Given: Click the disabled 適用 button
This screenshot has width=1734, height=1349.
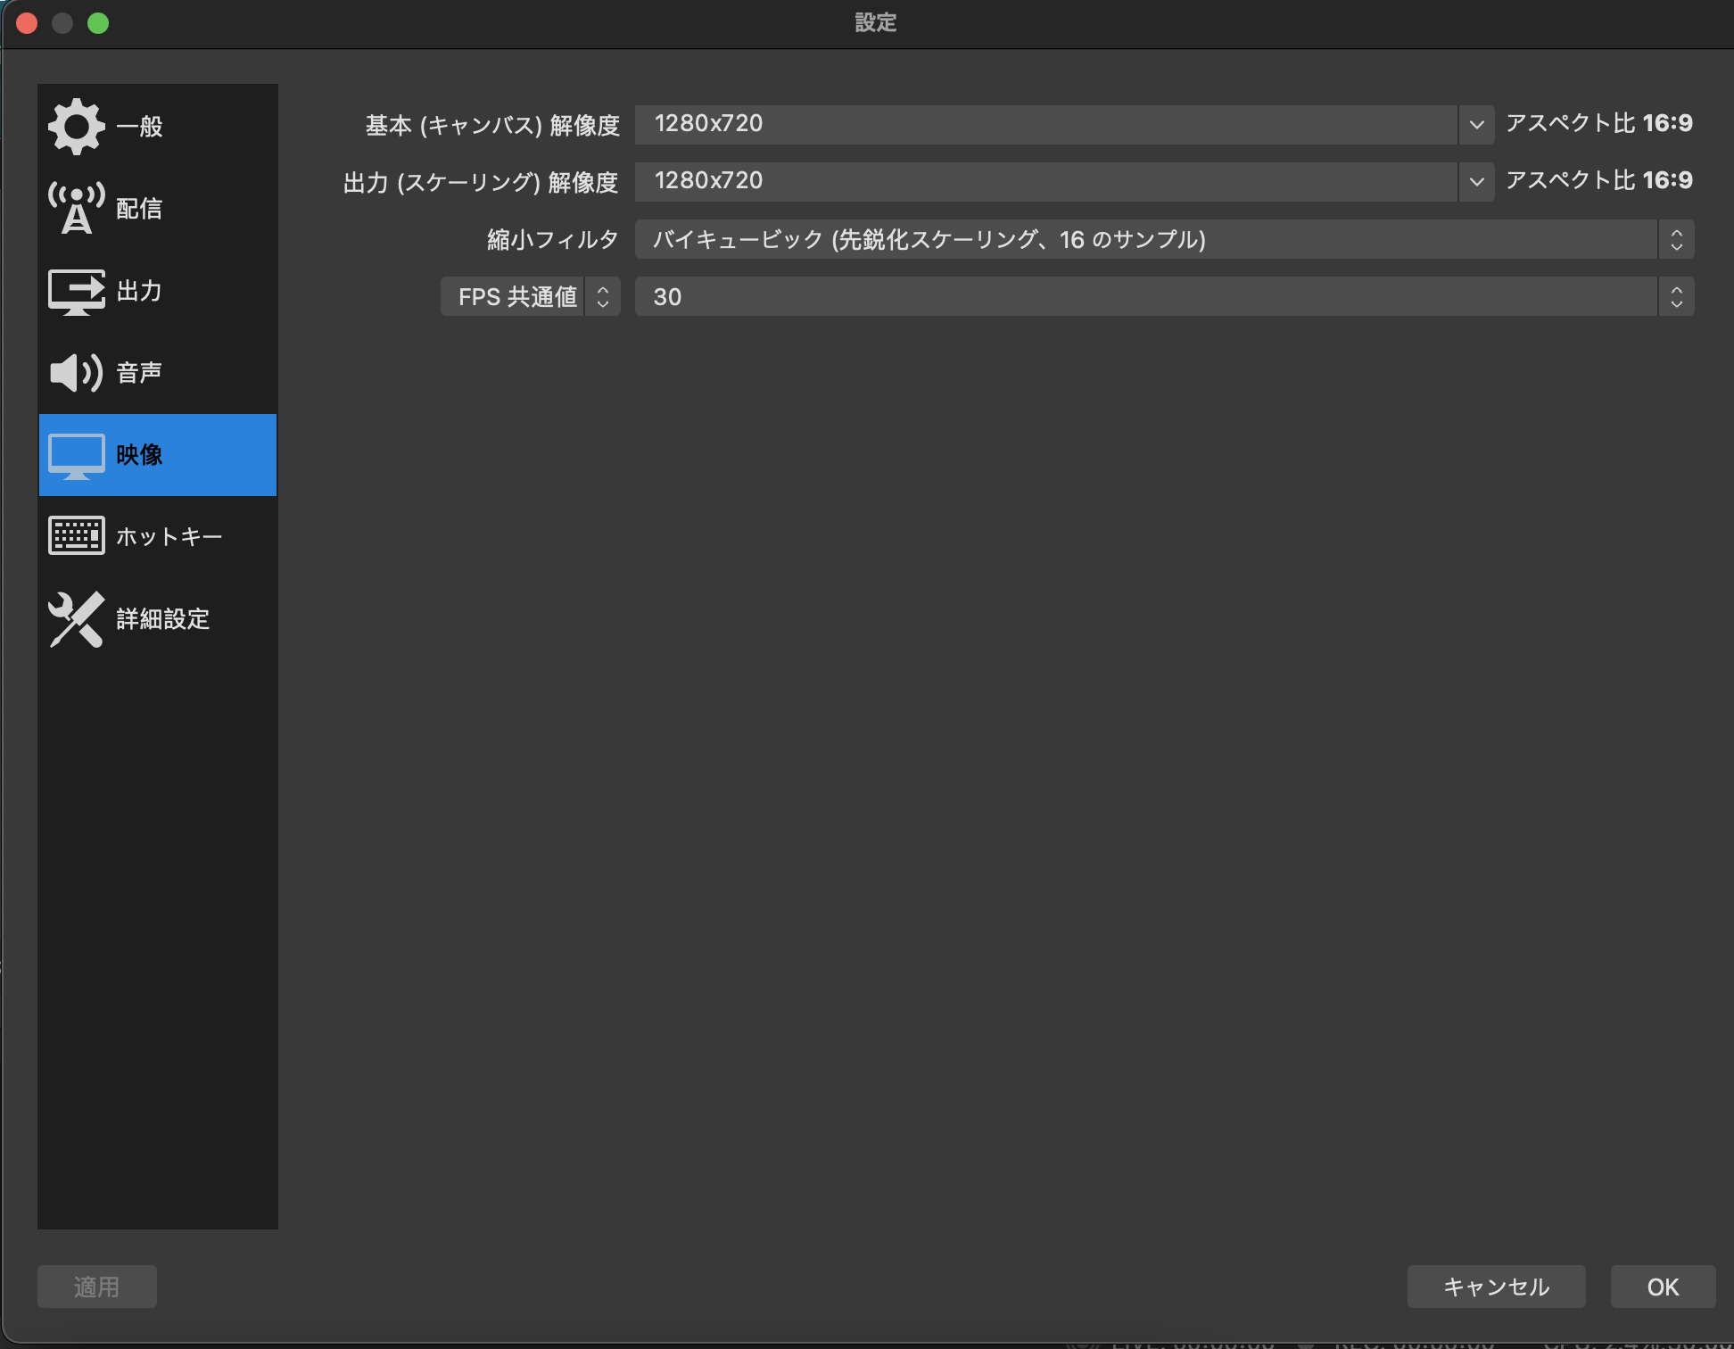Looking at the screenshot, I should click(96, 1286).
